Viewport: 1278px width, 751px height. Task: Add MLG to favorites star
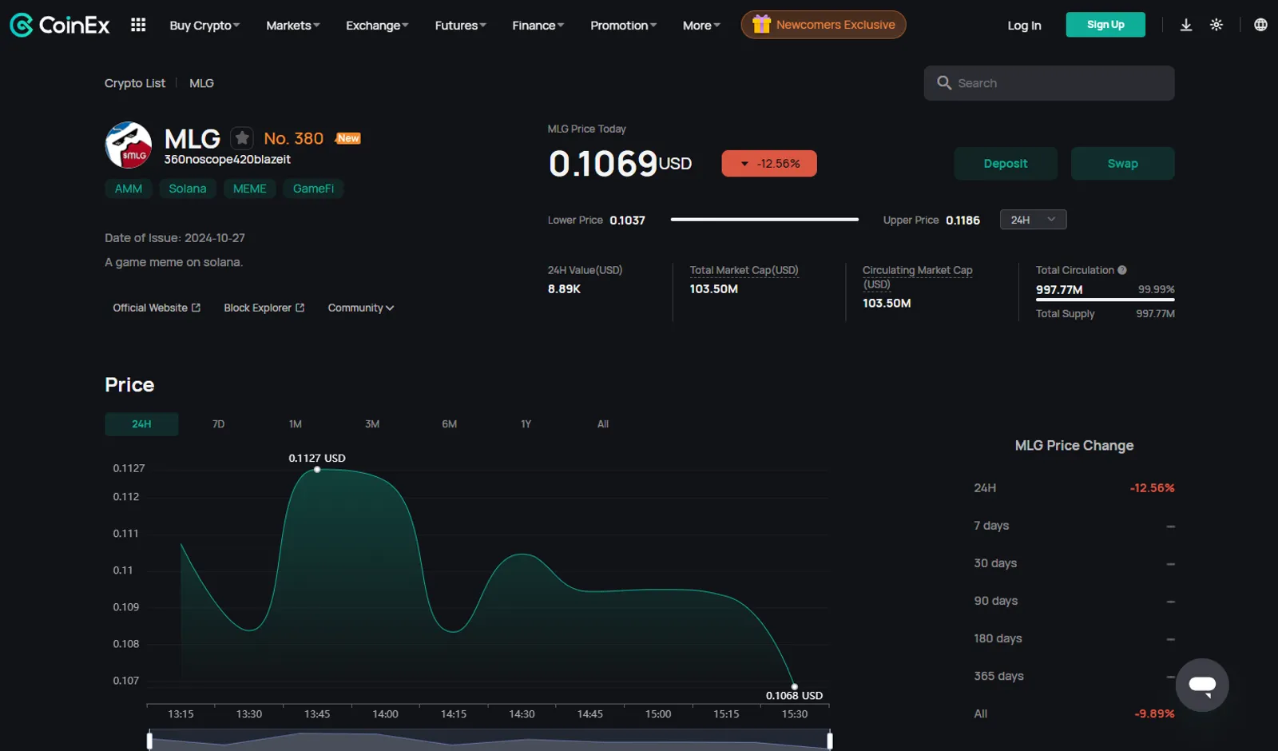242,138
